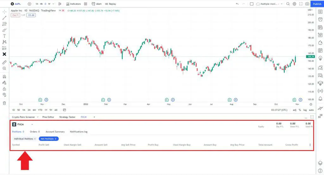Select the trend line drawing tool
Viewport: 324px width, 175px height.
point(4,18)
